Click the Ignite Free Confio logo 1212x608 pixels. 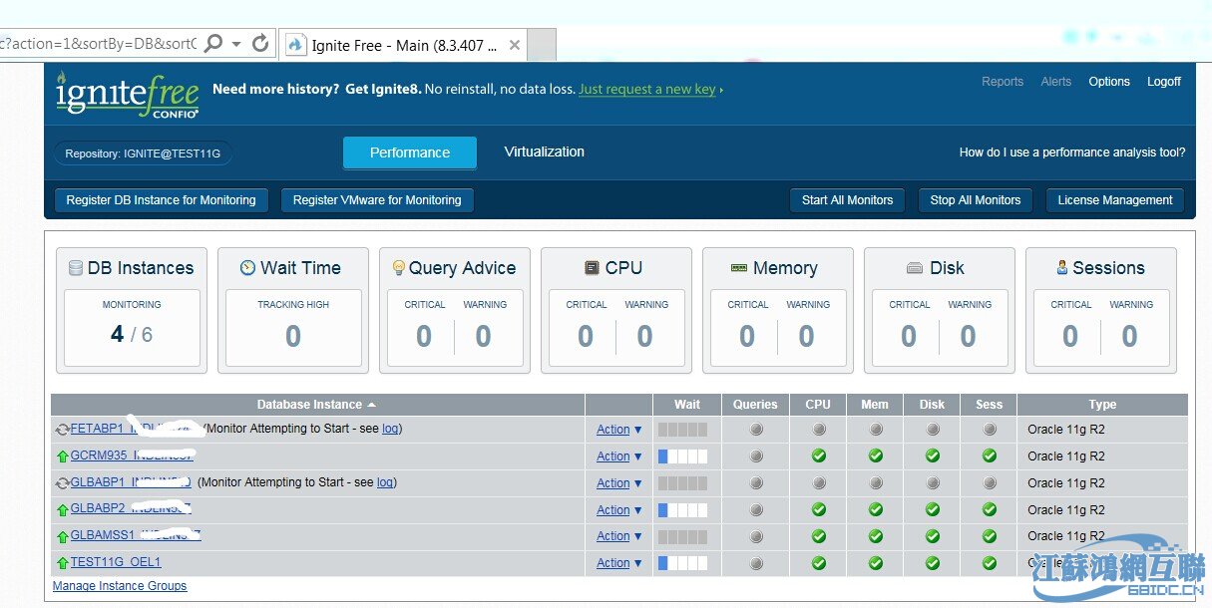(127, 94)
